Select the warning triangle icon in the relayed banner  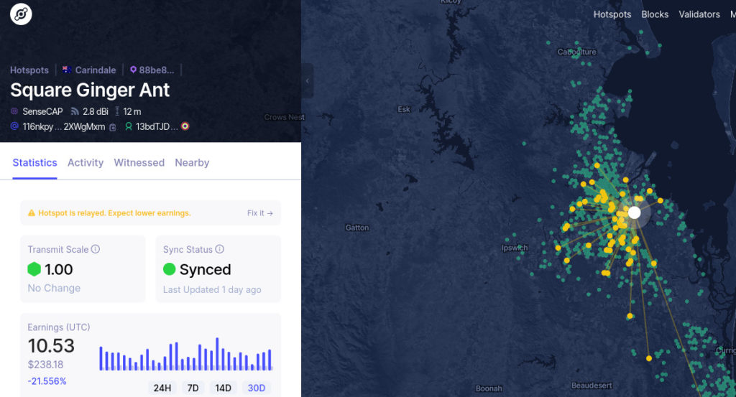click(32, 212)
